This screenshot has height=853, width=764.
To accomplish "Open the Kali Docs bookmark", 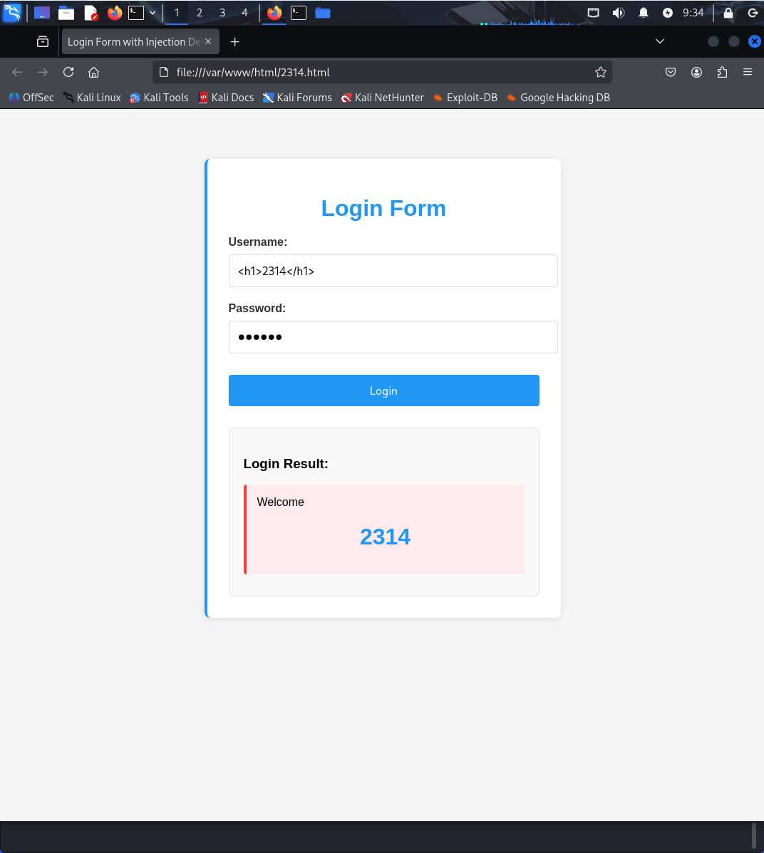I will tap(226, 98).
